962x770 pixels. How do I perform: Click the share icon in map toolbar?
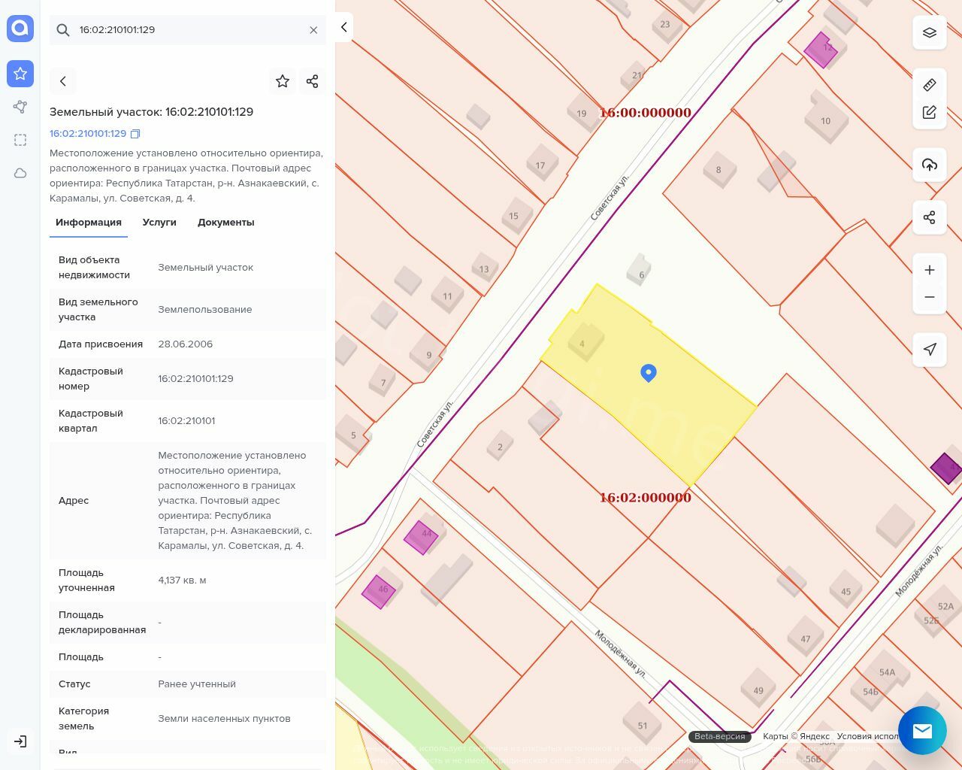tap(929, 217)
